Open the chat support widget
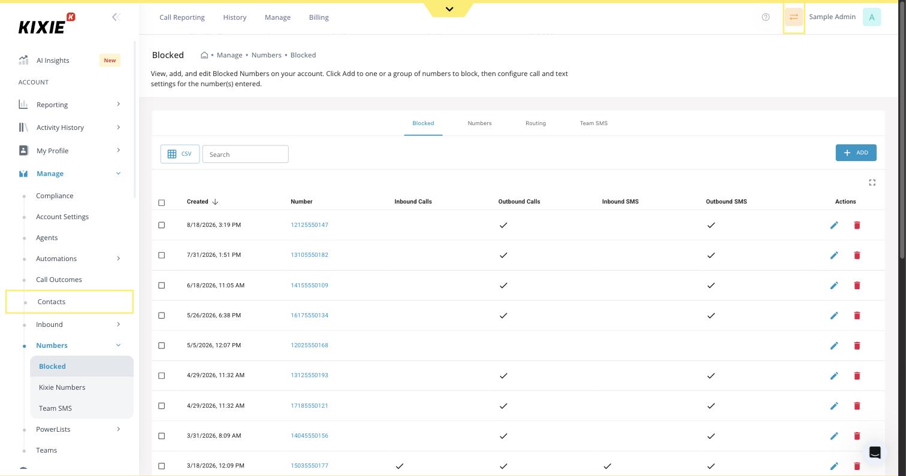This screenshot has width=906, height=476. tap(875, 453)
